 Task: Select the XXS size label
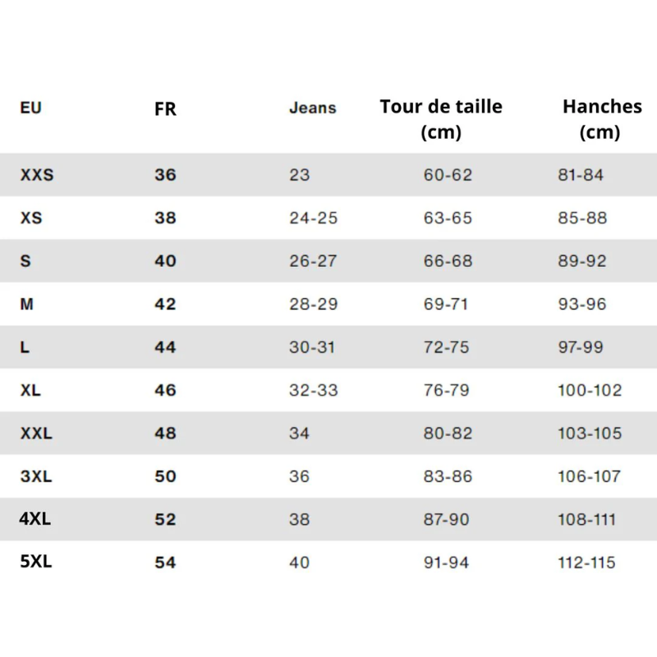(37, 175)
